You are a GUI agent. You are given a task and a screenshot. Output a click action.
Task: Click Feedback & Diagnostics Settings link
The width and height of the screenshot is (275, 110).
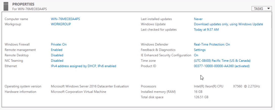[200, 50]
